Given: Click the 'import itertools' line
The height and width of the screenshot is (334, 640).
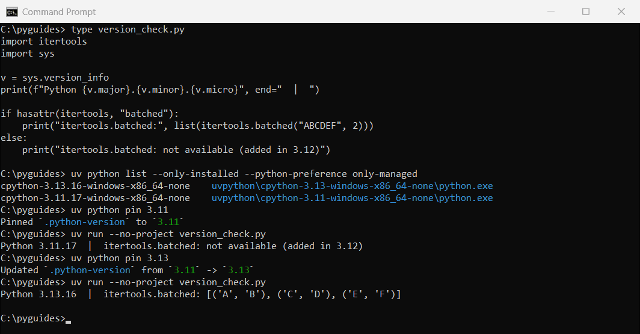Looking at the screenshot, I should pos(44,42).
